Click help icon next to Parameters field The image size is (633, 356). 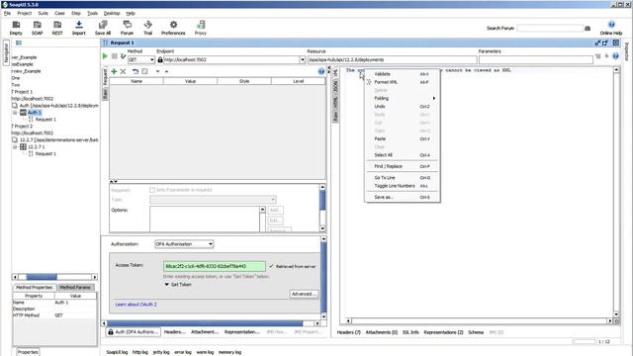(615, 56)
